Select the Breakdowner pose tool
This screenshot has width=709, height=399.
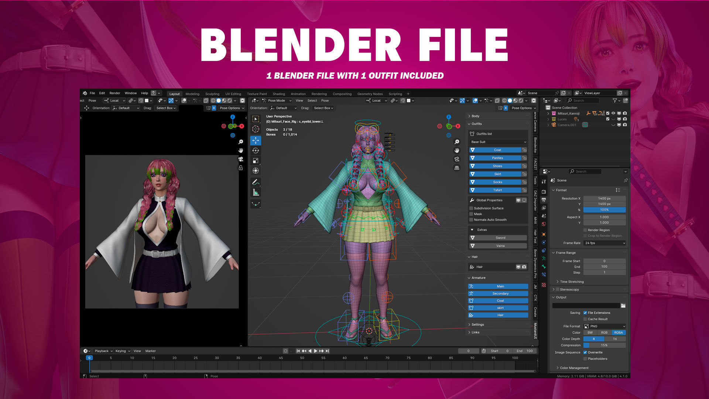pos(256,204)
